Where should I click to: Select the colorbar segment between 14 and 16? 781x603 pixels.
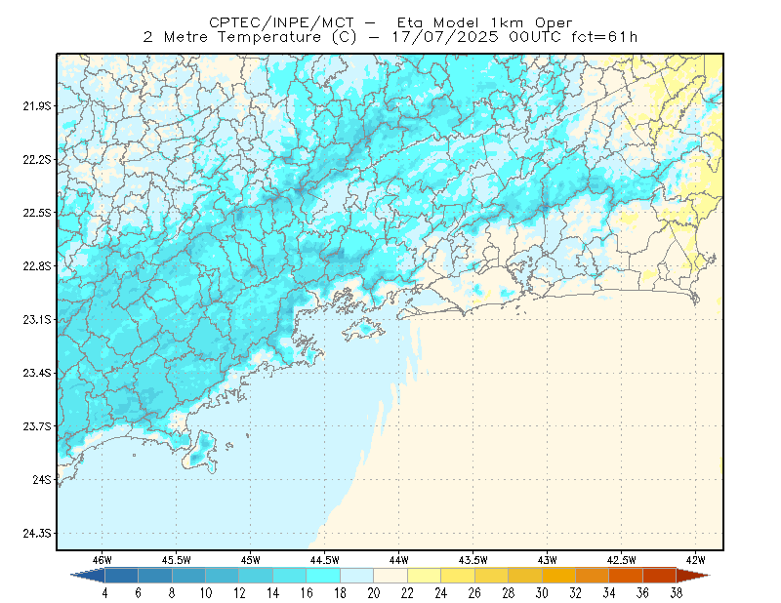click(x=290, y=576)
